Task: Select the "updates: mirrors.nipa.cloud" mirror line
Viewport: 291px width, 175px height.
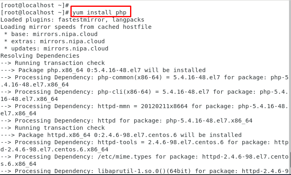Action: (56, 48)
